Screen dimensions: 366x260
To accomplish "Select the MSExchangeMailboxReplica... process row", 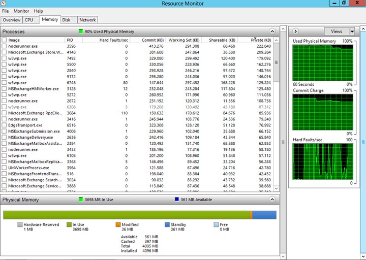I will click(x=137, y=161).
